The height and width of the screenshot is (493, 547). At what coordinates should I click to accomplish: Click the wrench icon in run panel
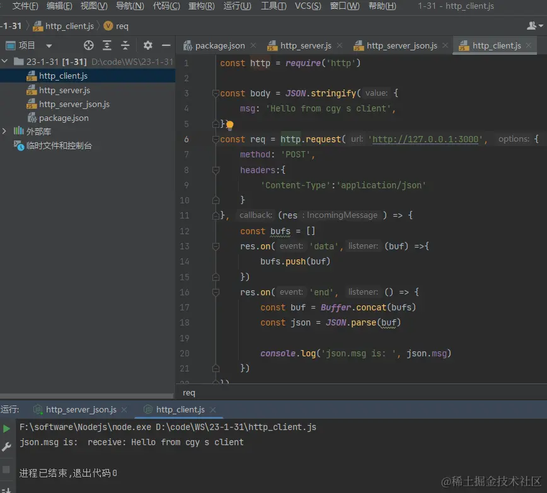[x=6, y=447]
